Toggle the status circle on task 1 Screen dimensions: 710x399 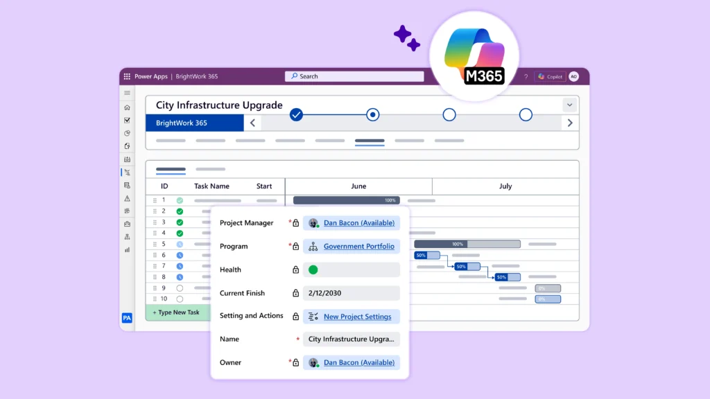coord(180,200)
